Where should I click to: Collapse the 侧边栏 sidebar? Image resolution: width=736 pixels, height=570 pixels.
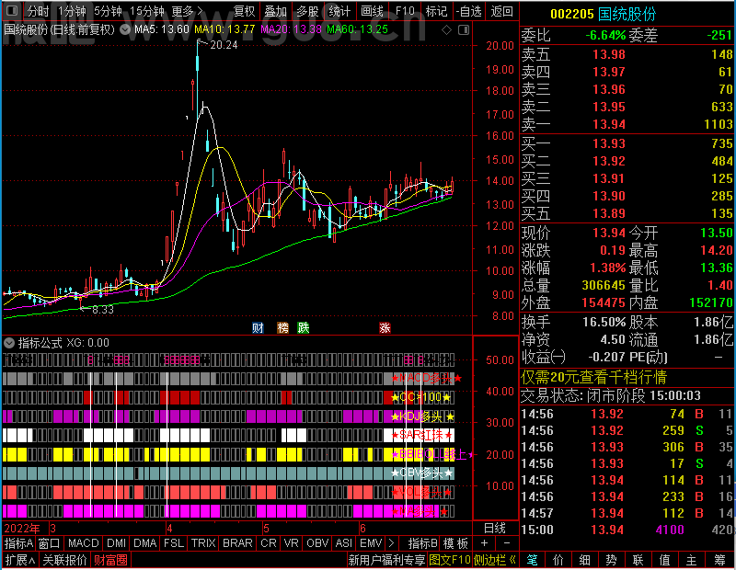[x=495, y=560]
